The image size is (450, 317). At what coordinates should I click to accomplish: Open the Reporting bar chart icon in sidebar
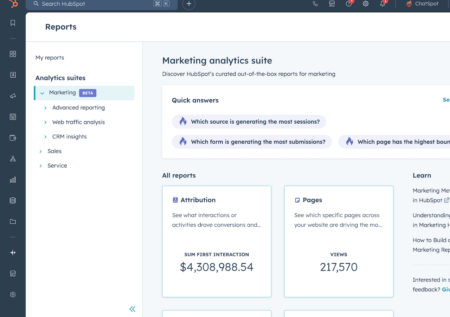click(13, 180)
